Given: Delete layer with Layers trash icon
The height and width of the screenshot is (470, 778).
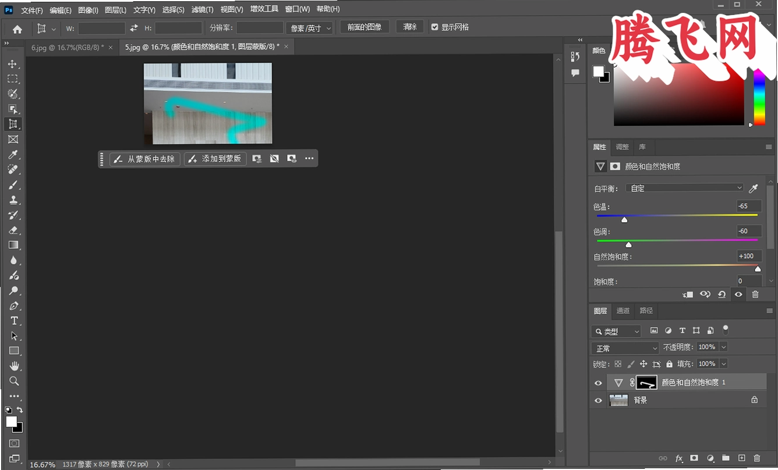Looking at the screenshot, I should (x=757, y=458).
